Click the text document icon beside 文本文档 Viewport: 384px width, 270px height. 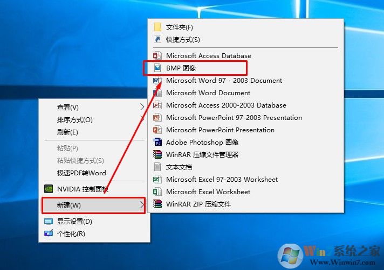pyautogui.click(x=157, y=167)
